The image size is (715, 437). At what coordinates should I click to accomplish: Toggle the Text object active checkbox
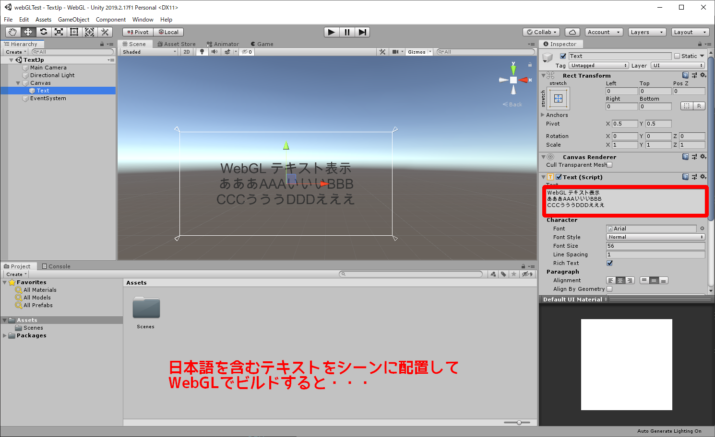563,56
